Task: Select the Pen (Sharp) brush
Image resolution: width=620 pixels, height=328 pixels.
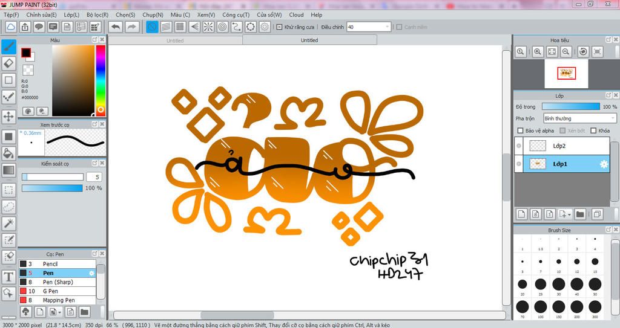Action: 58,282
